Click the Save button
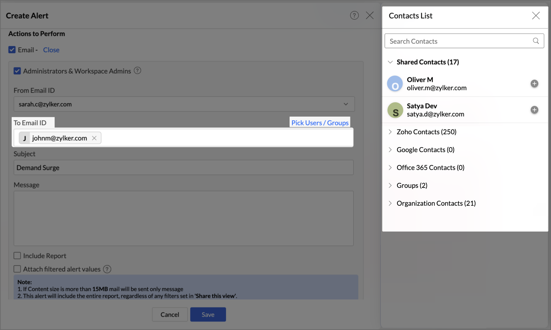 click(208, 315)
